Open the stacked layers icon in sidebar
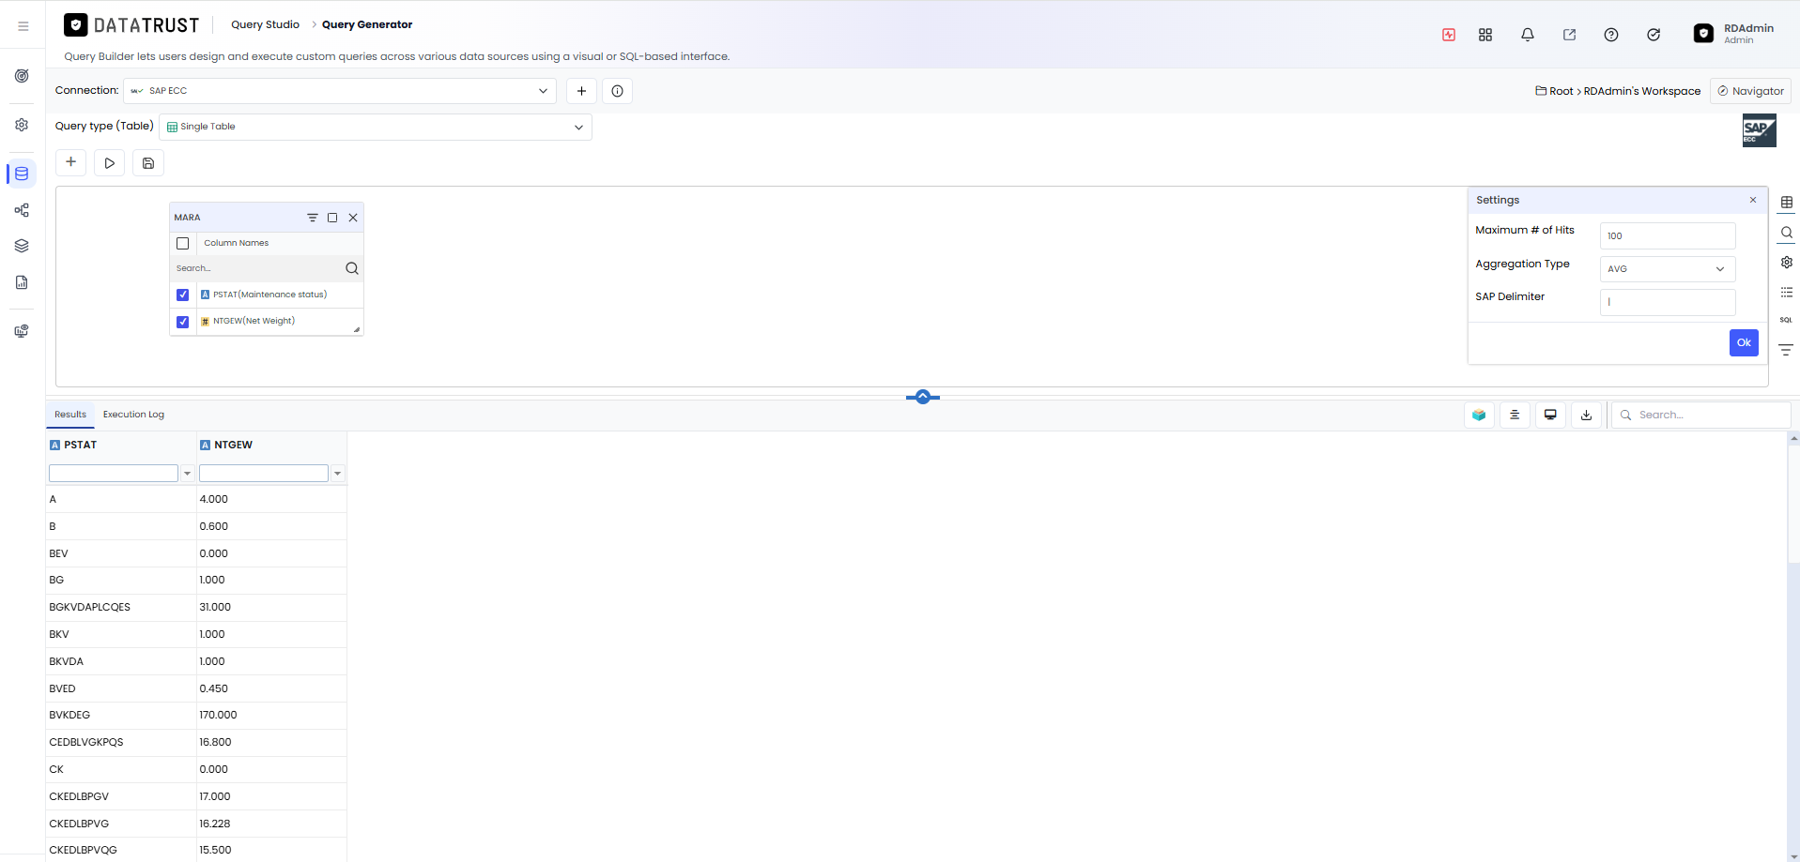Screen dimensions: 1800x862 coord(22,246)
